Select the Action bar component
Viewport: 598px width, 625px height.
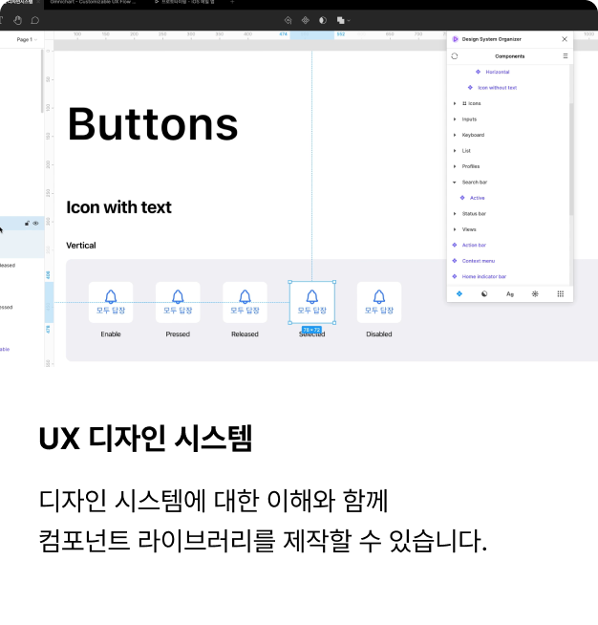pos(474,246)
